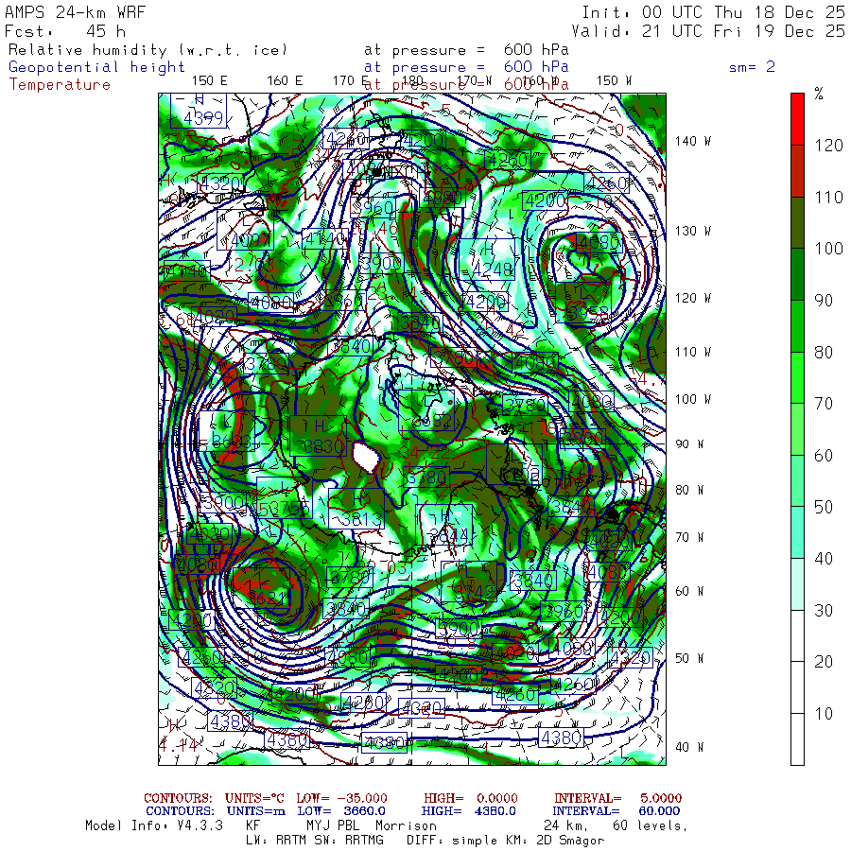Screen dimensions: 851x851
Task: Click the blue 'at pressure = 600 hPa' text
Action: pyautogui.click(x=466, y=67)
